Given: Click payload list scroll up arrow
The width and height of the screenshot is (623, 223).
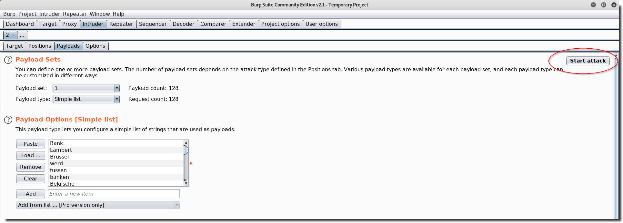Looking at the screenshot, I should tap(186, 142).
